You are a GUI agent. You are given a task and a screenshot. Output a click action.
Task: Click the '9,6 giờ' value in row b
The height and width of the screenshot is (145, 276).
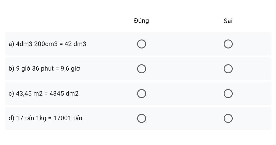tap(70, 68)
